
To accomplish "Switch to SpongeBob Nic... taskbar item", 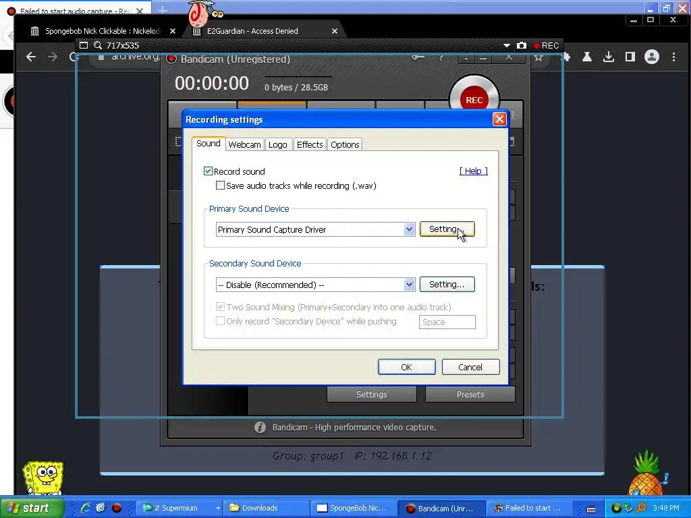I will click(x=355, y=508).
